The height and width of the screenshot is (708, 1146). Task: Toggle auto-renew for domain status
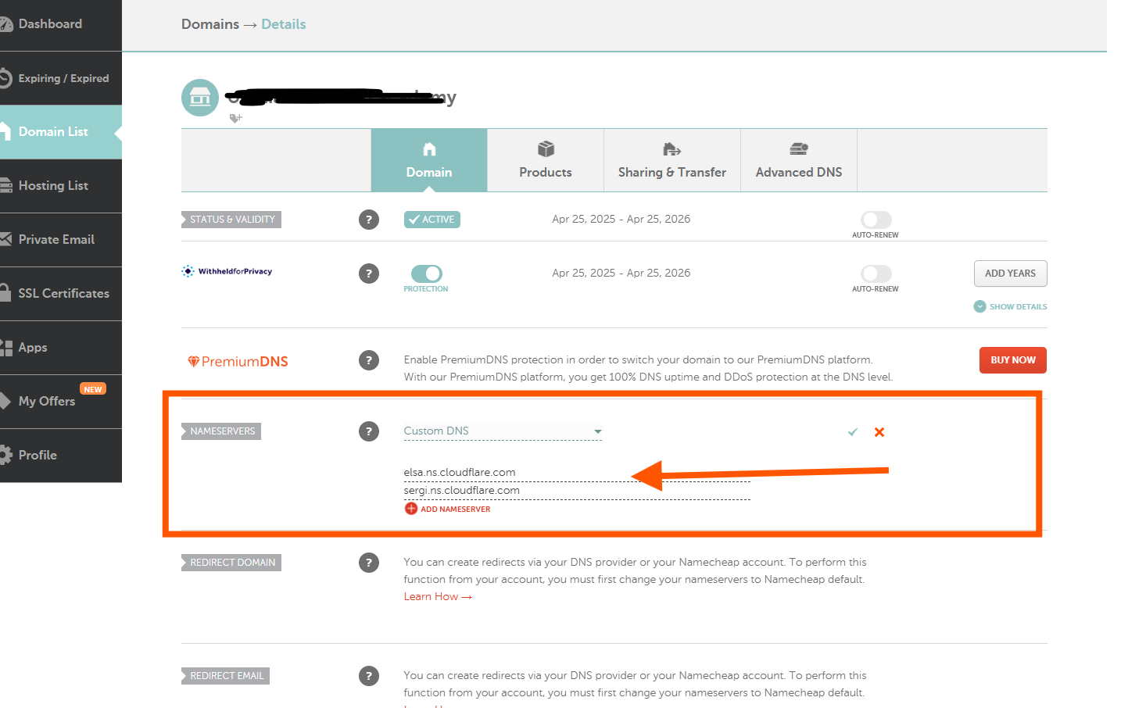876,220
